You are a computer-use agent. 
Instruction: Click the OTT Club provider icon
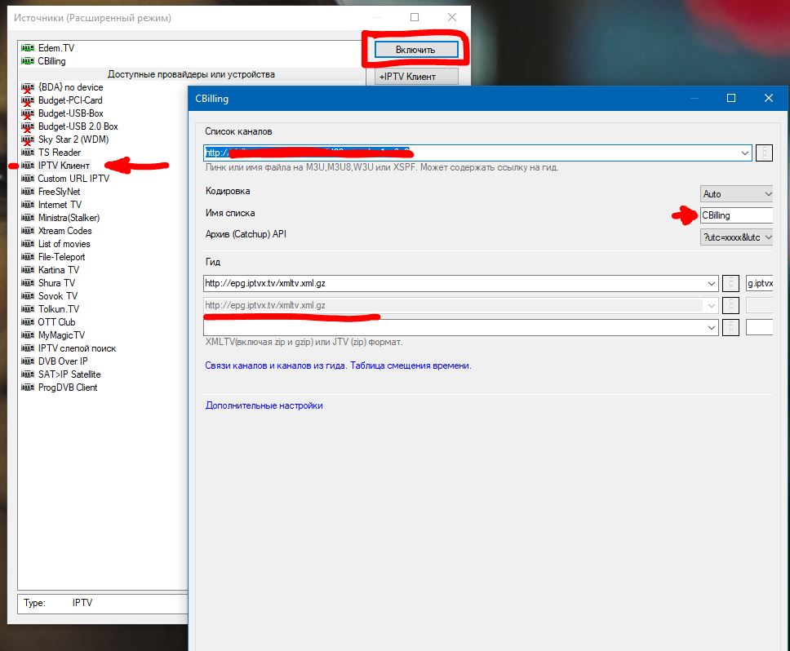pyautogui.click(x=28, y=322)
